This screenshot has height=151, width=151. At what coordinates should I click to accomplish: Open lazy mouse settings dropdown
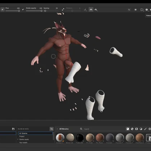tap(85, 10)
